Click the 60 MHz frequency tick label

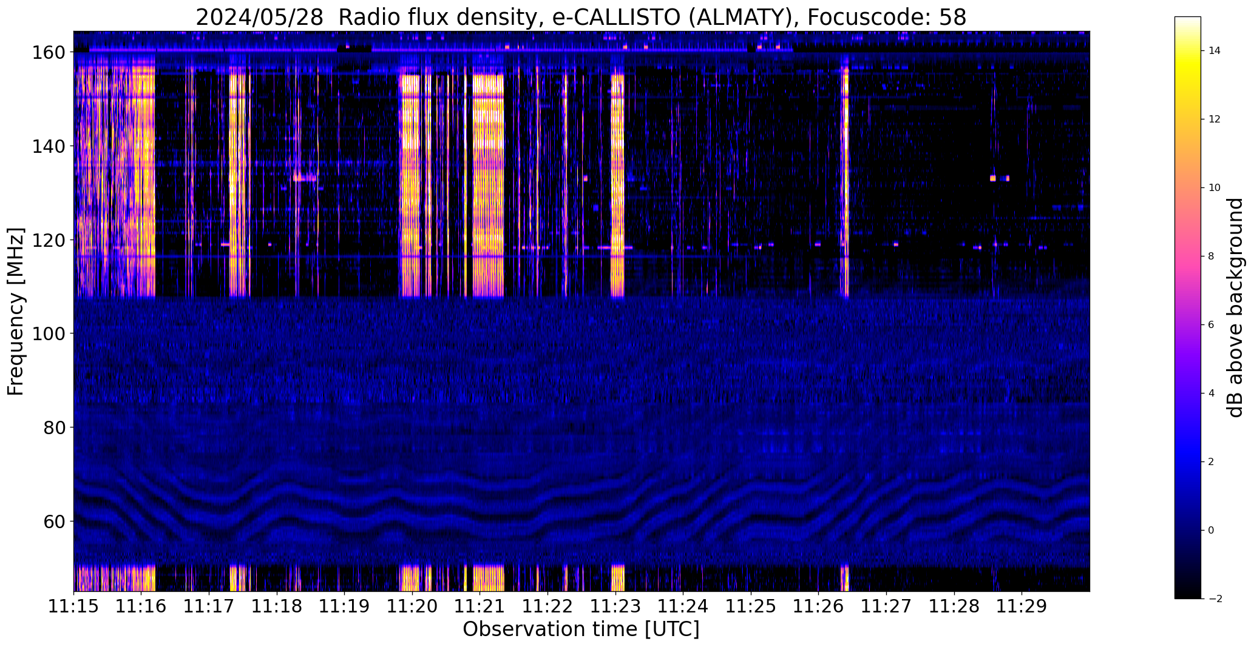56,521
